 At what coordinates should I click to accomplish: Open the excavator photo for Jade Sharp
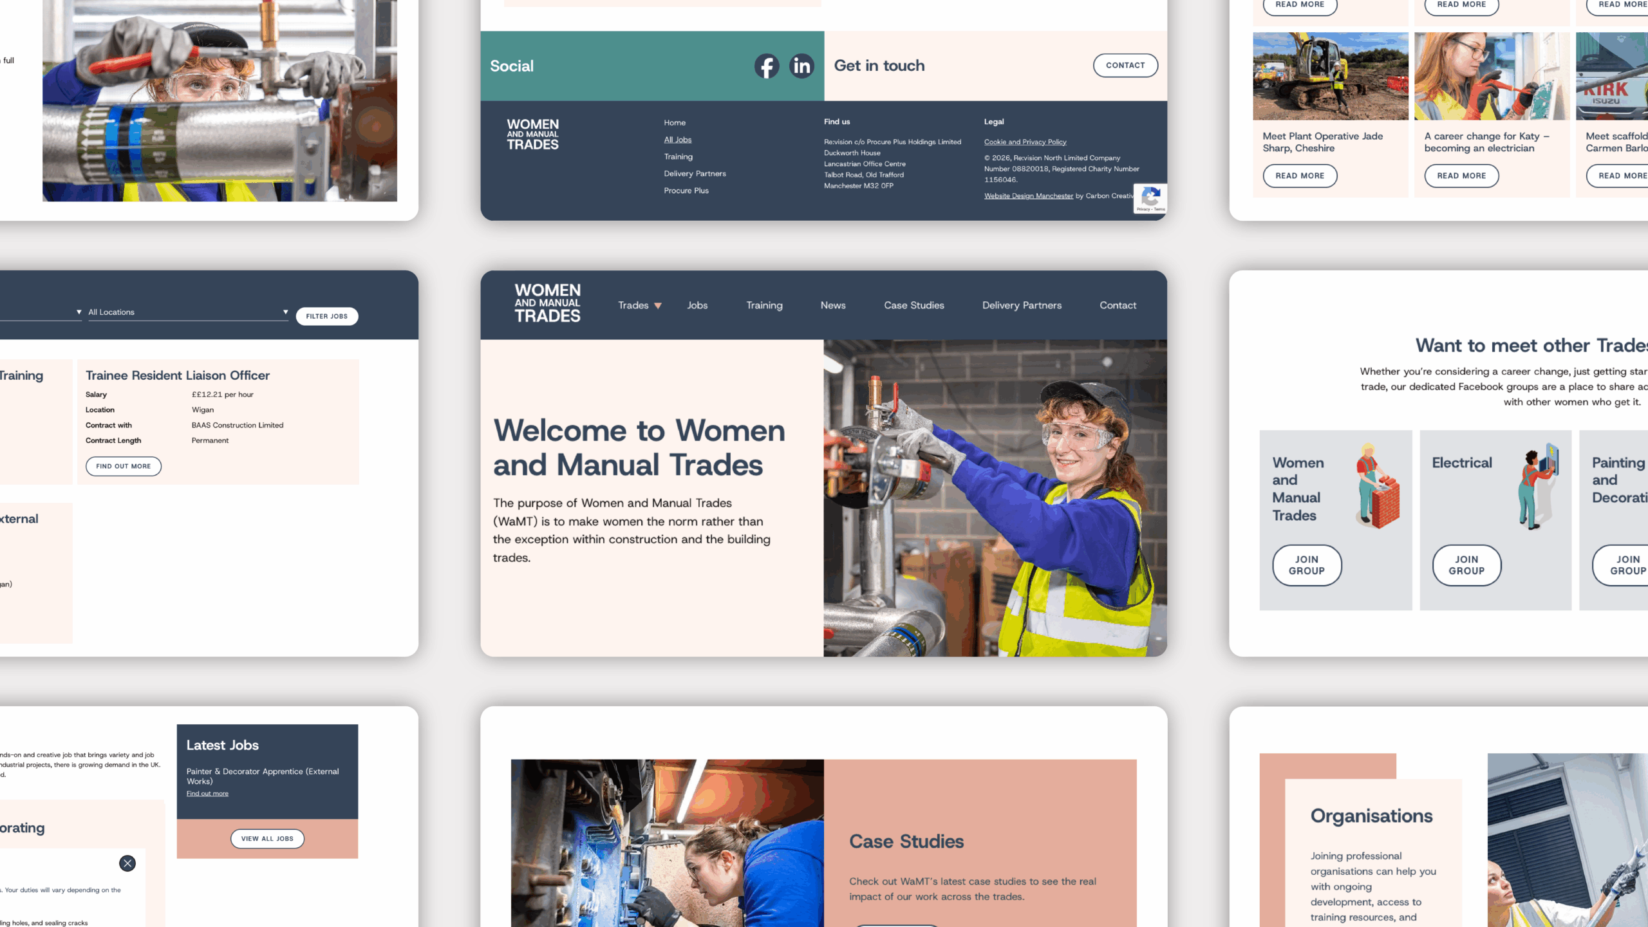[1331, 76]
